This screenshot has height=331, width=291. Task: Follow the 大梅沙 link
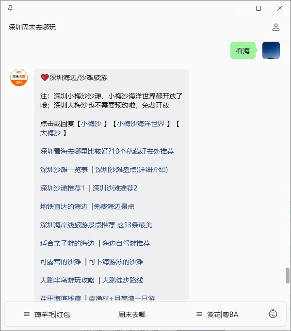pos(50,133)
